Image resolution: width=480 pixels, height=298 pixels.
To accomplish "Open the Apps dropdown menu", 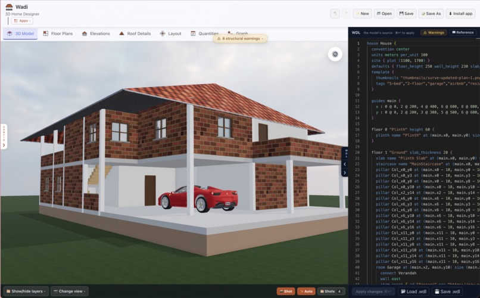I will [x=23, y=21].
